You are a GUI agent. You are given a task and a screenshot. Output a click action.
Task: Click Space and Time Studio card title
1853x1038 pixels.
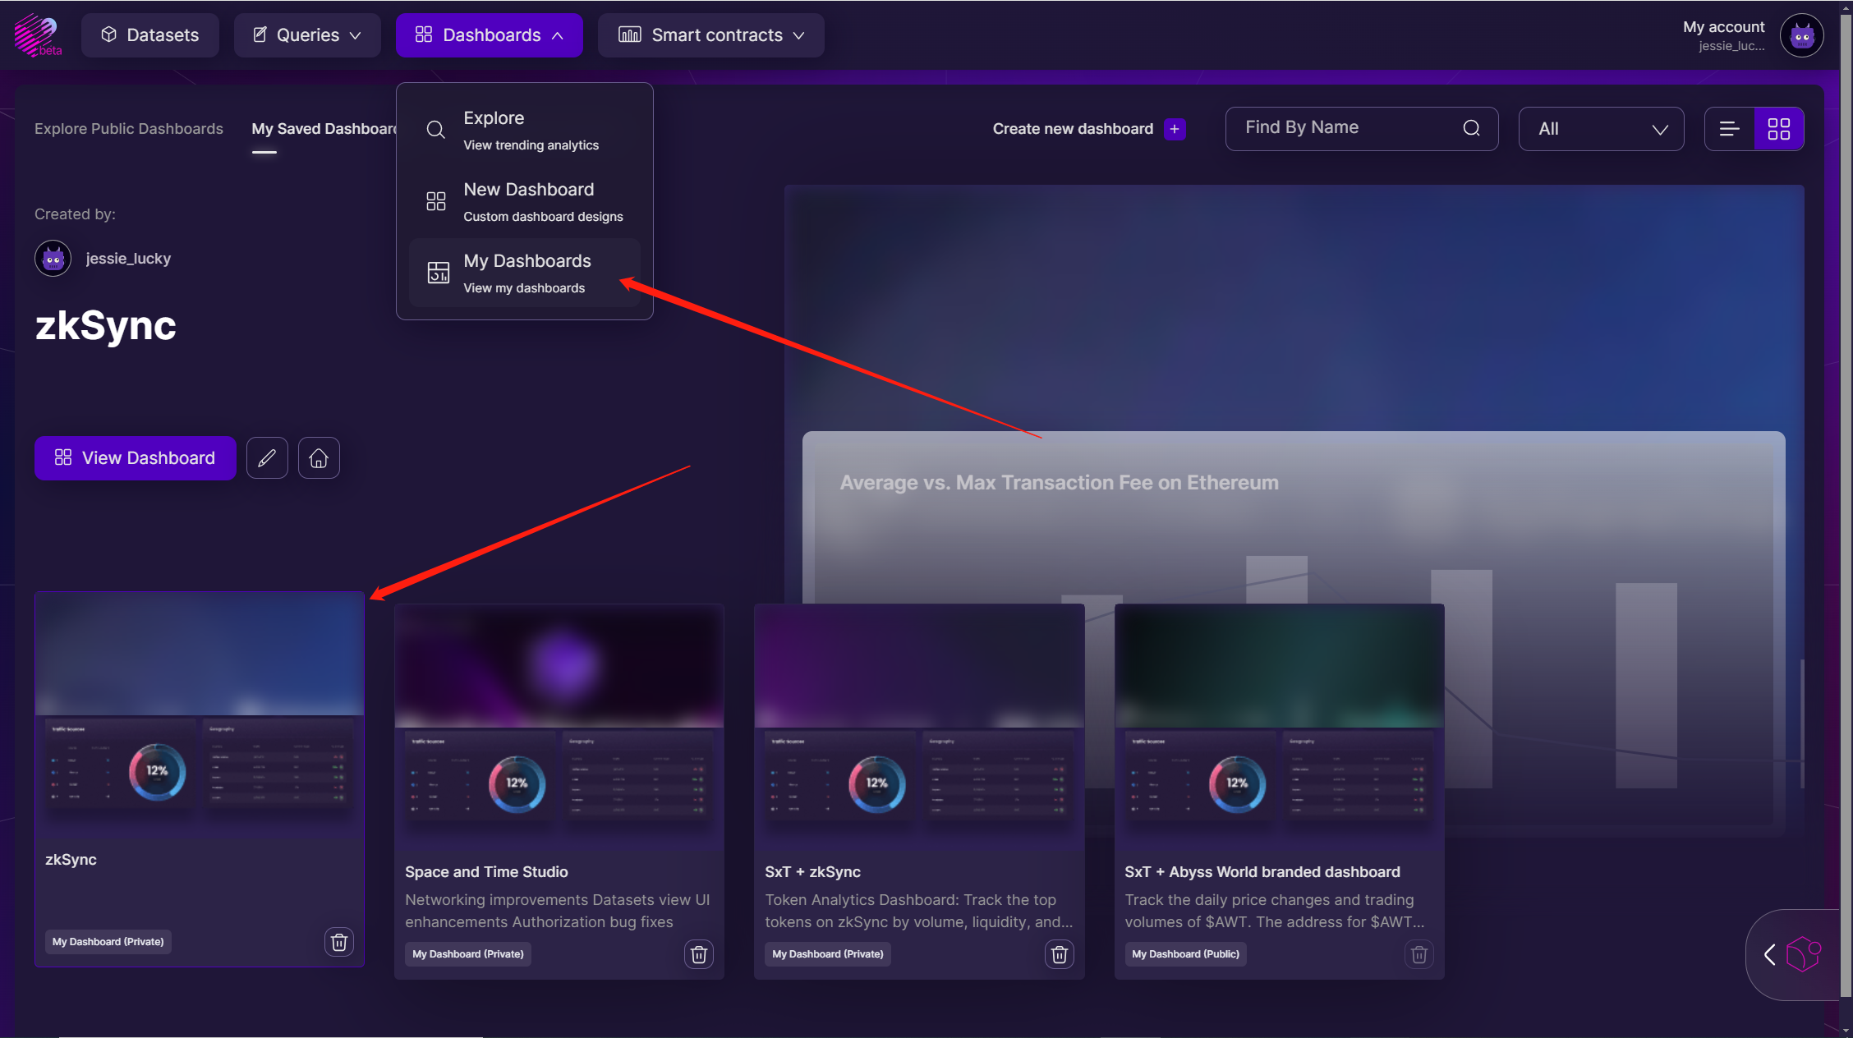[486, 872]
